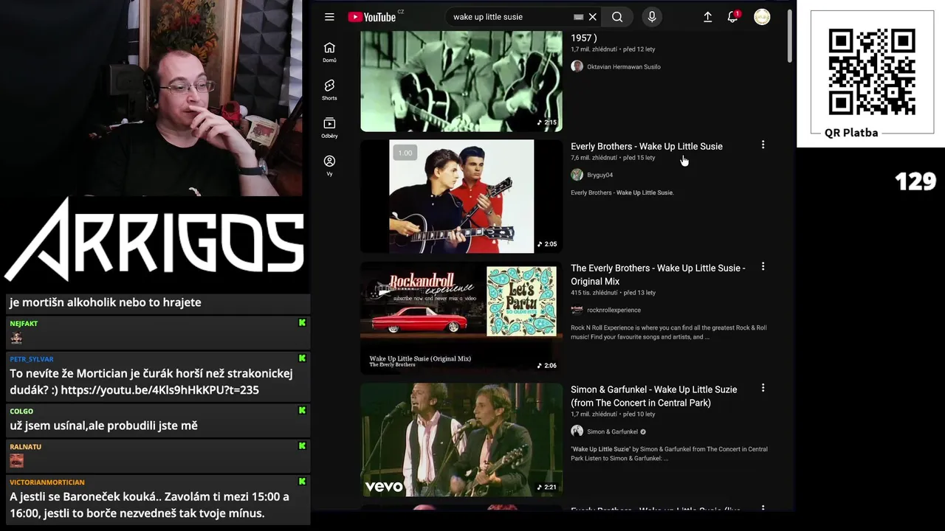Click PETR_SYLVAR's green chat badge
Viewport: 945px width, 531px height.
(x=302, y=358)
